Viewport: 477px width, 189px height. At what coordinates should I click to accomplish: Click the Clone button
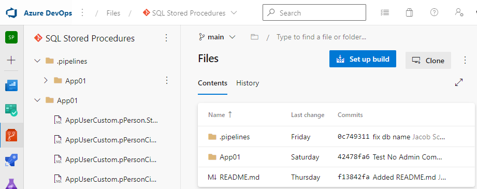click(428, 60)
